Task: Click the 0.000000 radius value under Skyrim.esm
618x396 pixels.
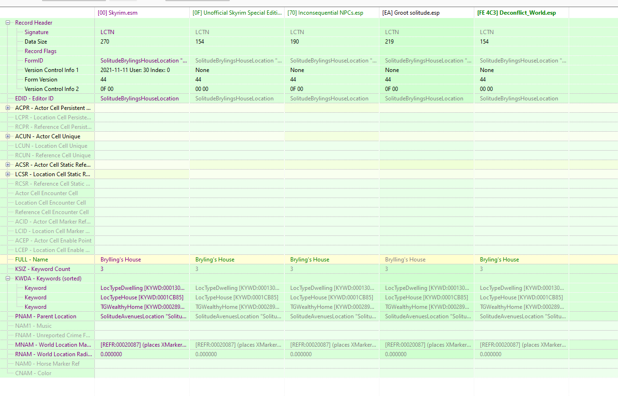Action: (x=111, y=354)
